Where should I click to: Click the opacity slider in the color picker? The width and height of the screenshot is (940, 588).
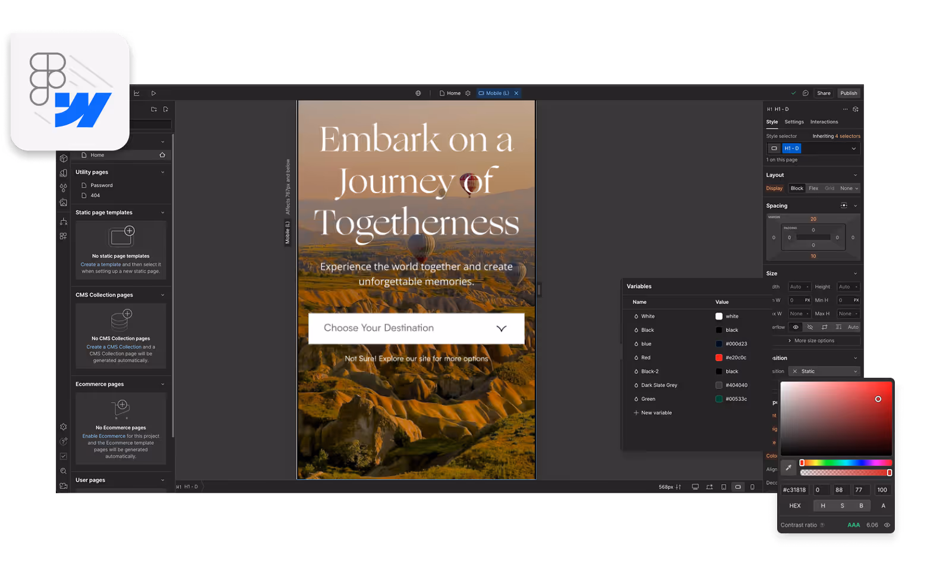[x=846, y=473]
